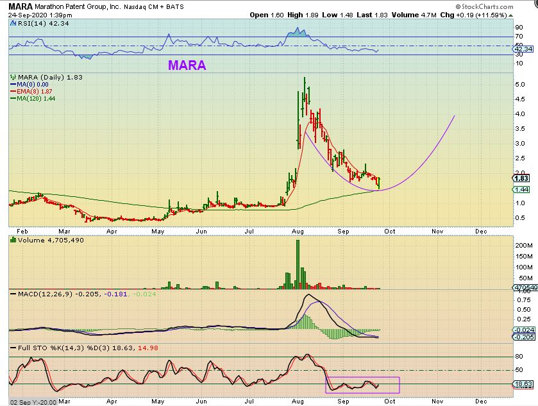Click the 200M volume axis label
The image size is (538, 406).
[x=524, y=246]
